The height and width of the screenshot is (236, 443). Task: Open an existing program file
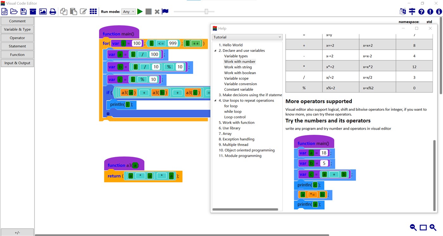click(x=14, y=11)
